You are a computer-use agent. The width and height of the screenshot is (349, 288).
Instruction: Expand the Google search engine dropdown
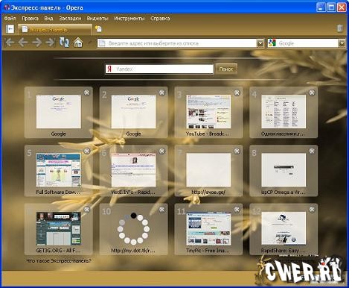[342, 43]
